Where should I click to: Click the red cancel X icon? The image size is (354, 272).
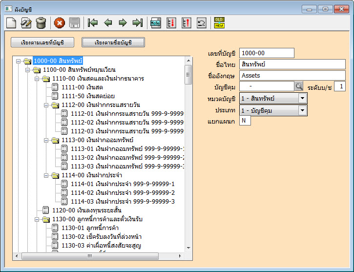coord(60,23)
